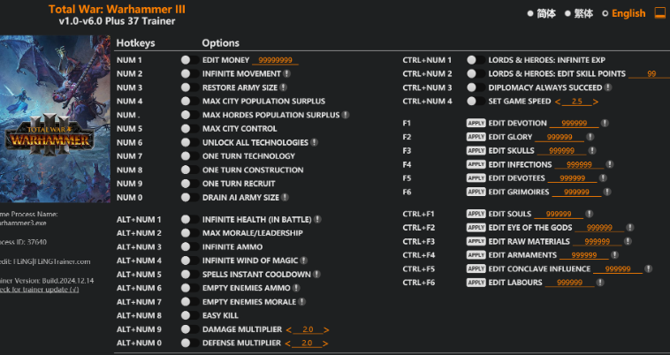Click info icon beside Drain AI Army Size
This screenshot has width=670, height=355.
285,198
